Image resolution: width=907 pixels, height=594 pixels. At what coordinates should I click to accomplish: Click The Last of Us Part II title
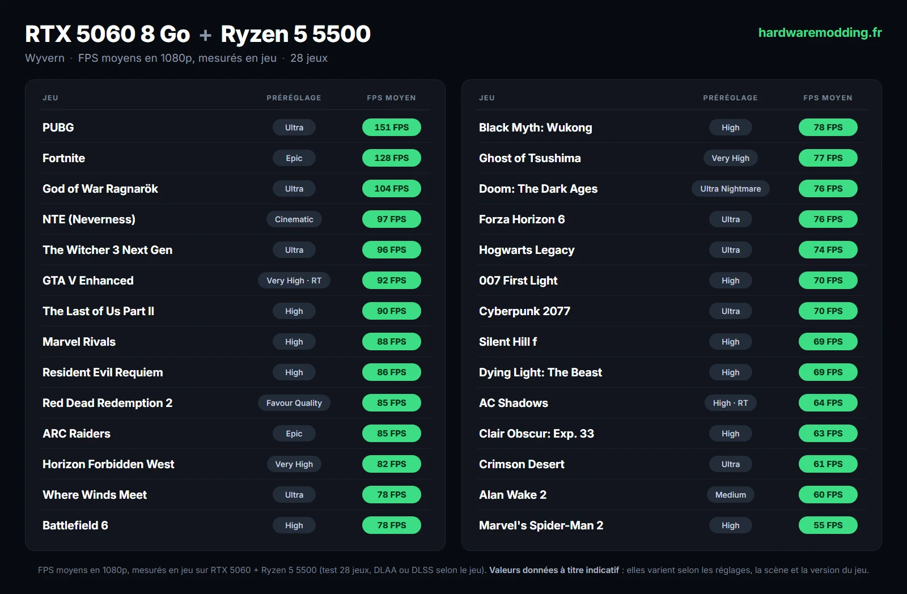click(x=99, y=311)
